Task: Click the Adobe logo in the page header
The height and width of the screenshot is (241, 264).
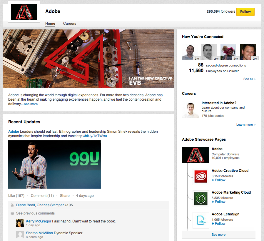Action: point(24,12)
